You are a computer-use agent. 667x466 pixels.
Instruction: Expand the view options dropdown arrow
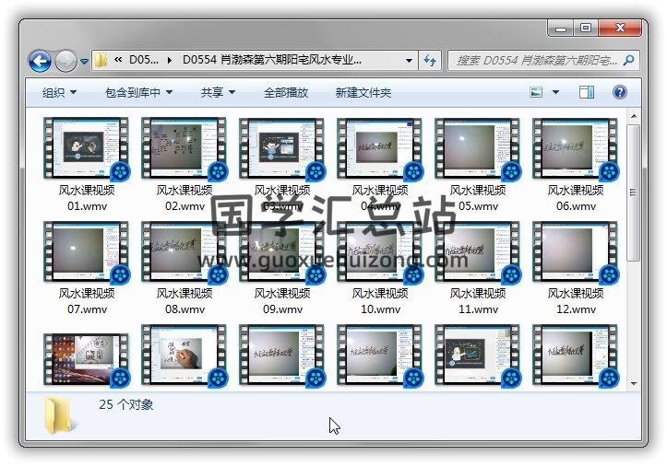pyautogui.click(x=555, y=93)
